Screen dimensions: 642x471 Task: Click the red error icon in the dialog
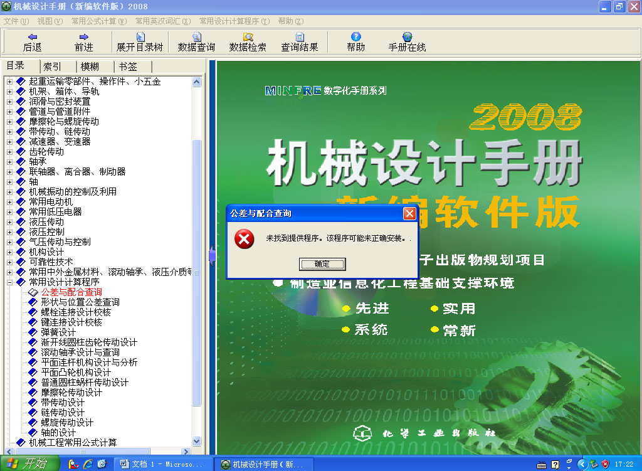coord(244,239)
